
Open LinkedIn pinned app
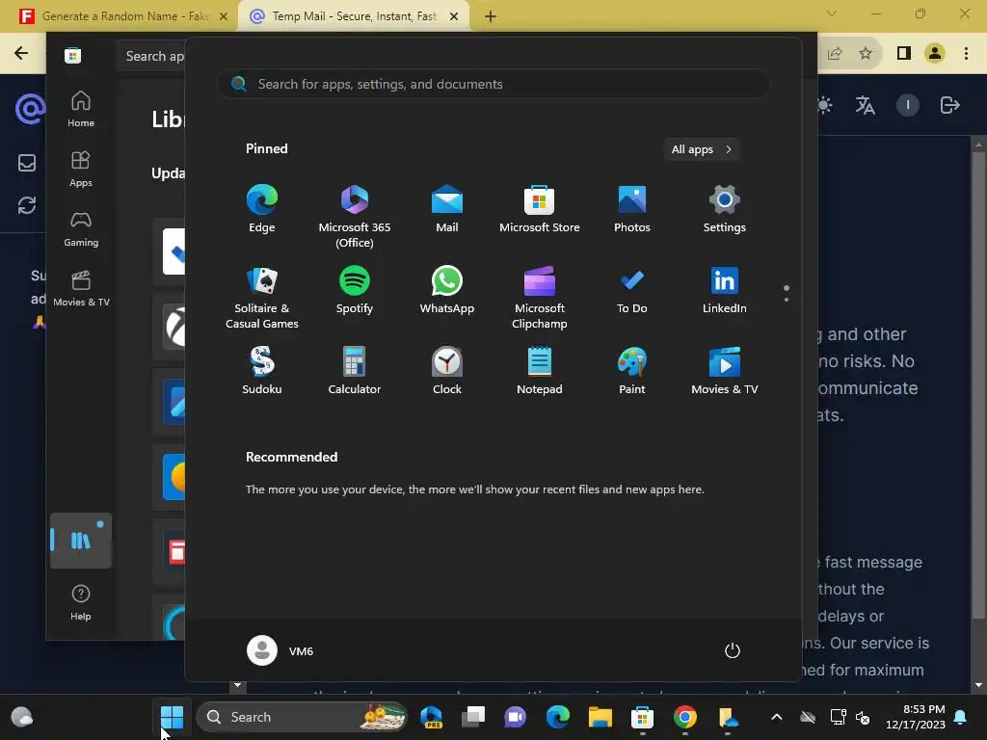pyautogui.click(x=725, y=290)
